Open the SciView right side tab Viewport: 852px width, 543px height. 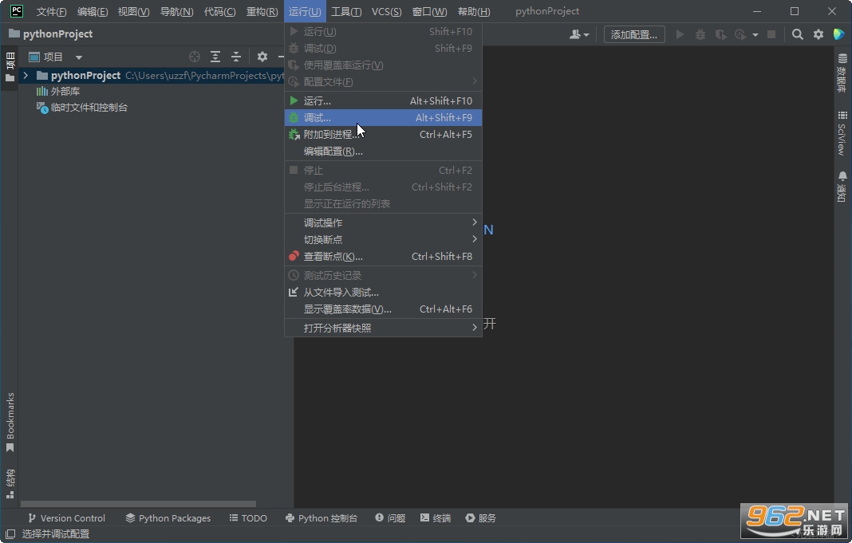pos(842,133)
